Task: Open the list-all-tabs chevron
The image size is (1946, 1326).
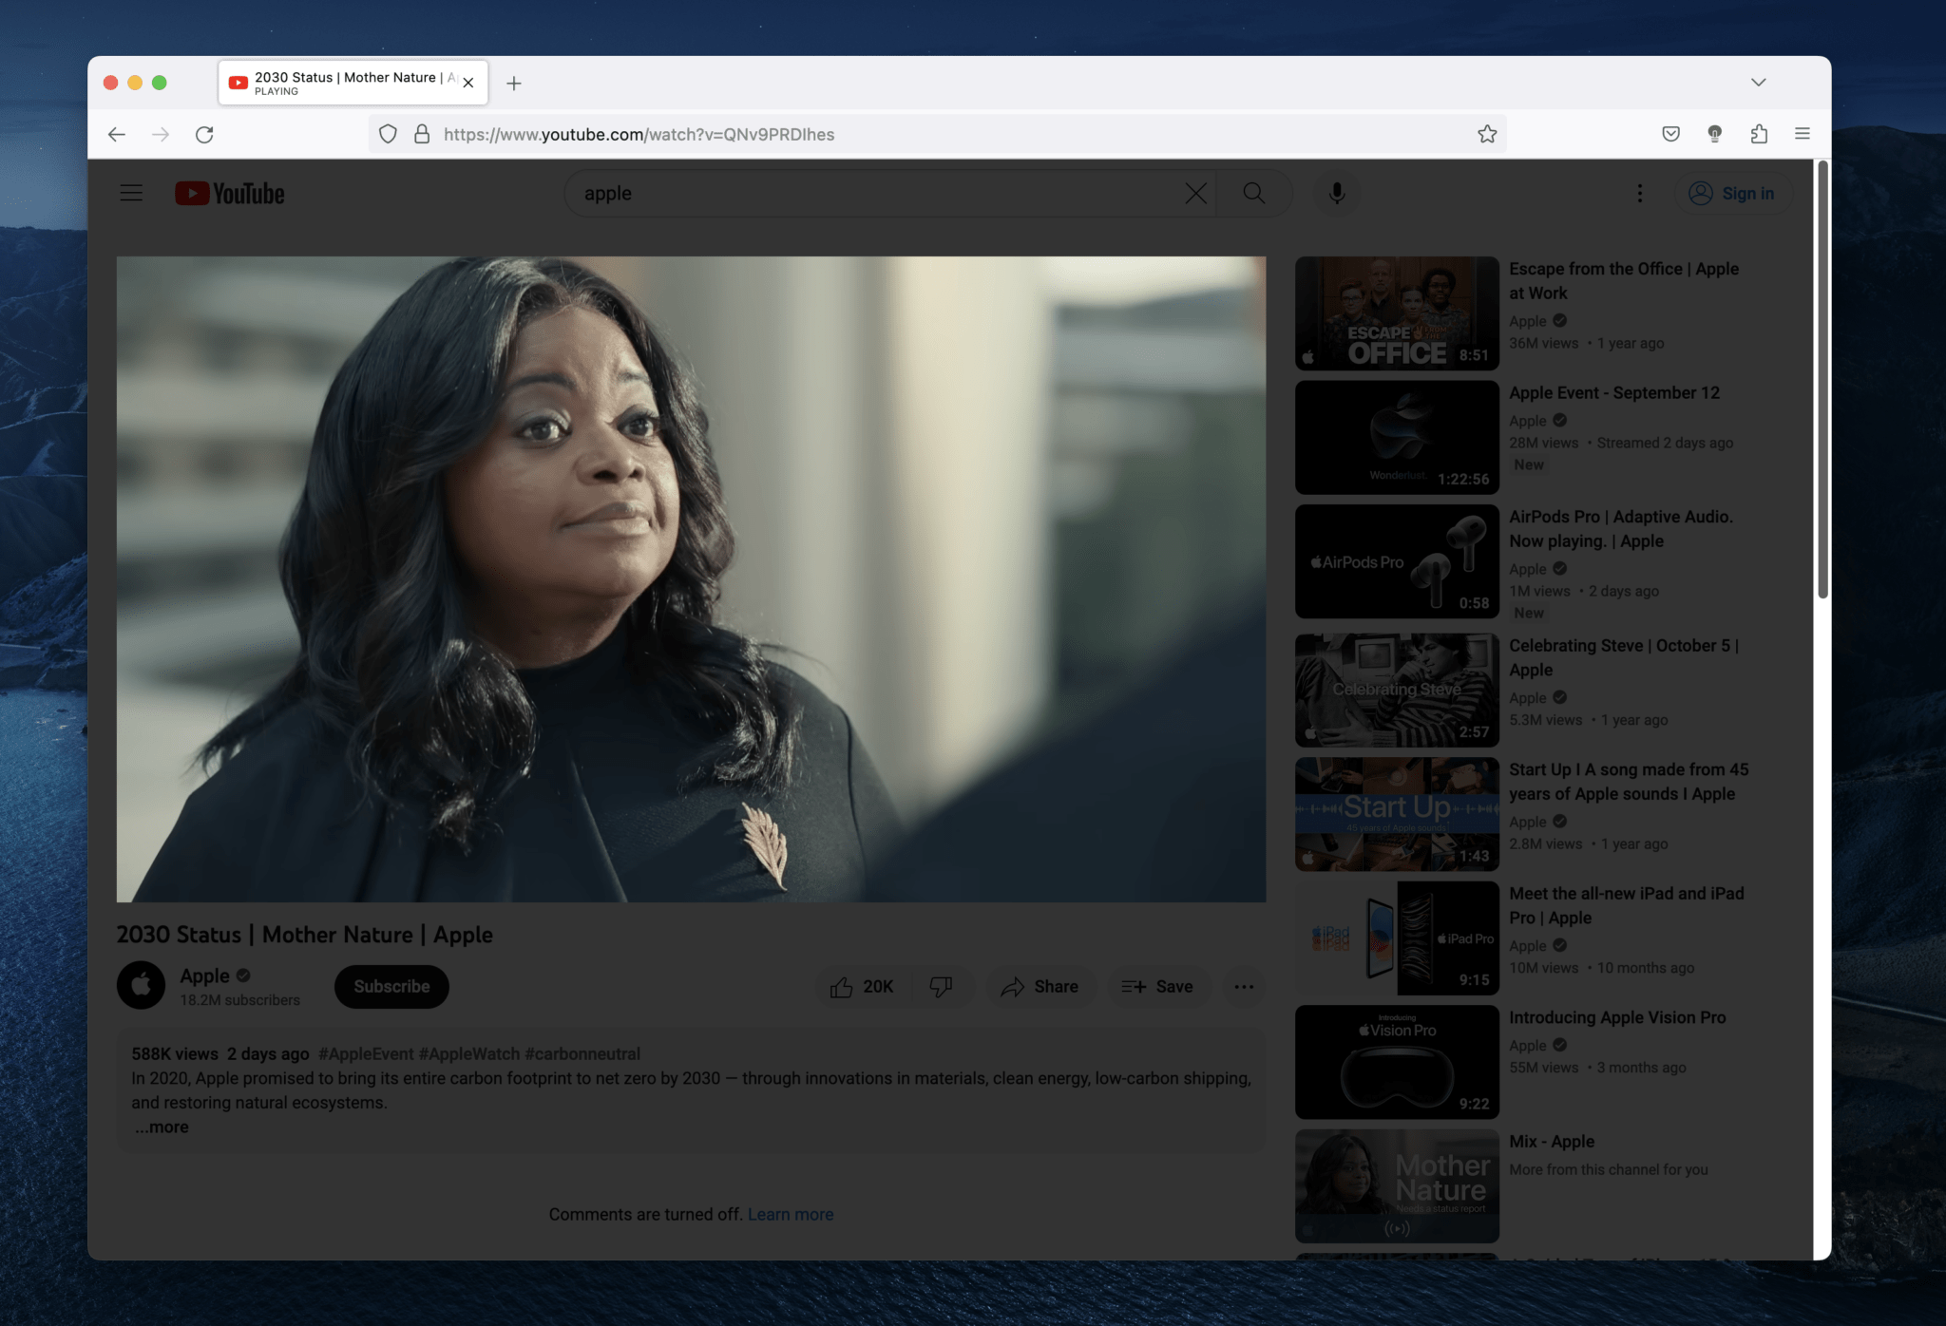Action: coord(1759,82)
